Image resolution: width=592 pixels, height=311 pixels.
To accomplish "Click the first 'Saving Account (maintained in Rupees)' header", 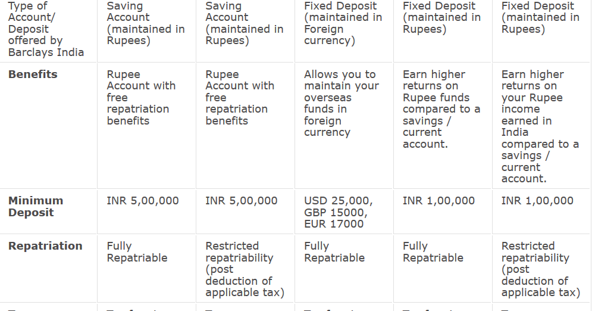I will (x=145, y=23).
